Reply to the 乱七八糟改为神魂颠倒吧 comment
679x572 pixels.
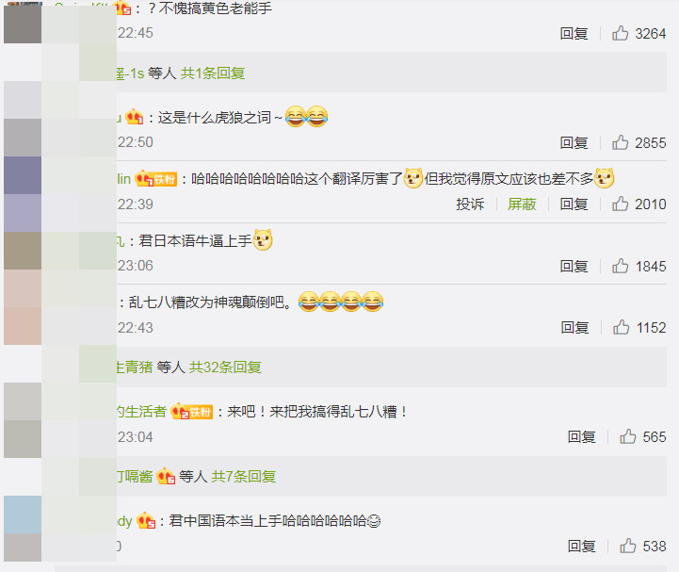(x=574, y=327)
